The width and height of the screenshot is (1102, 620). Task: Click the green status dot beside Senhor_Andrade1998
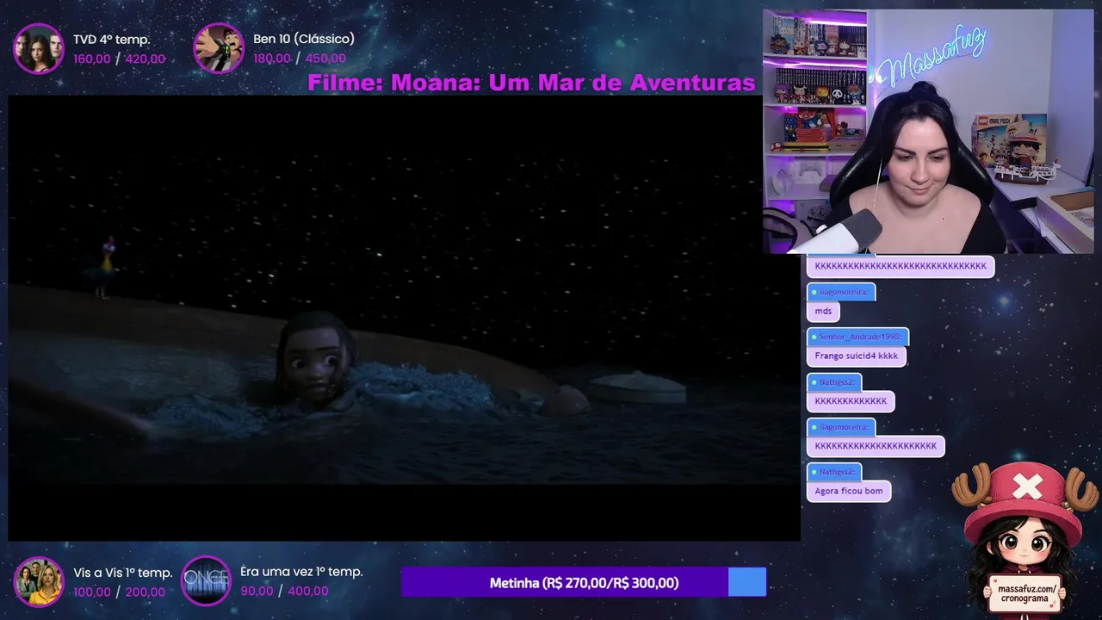pos(814,337)
